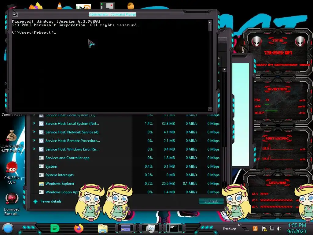Click the C:\ drive usage bar
Screen dimensions: 313x235
[264, 194]
